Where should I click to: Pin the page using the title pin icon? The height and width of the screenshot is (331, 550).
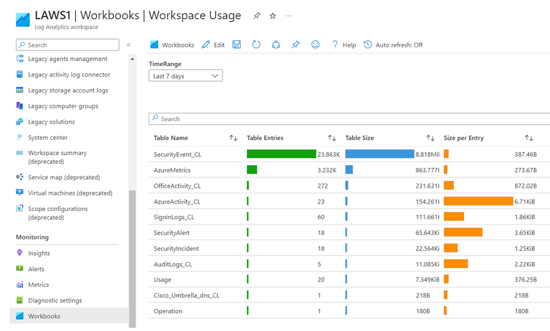[x=257, y=16]
